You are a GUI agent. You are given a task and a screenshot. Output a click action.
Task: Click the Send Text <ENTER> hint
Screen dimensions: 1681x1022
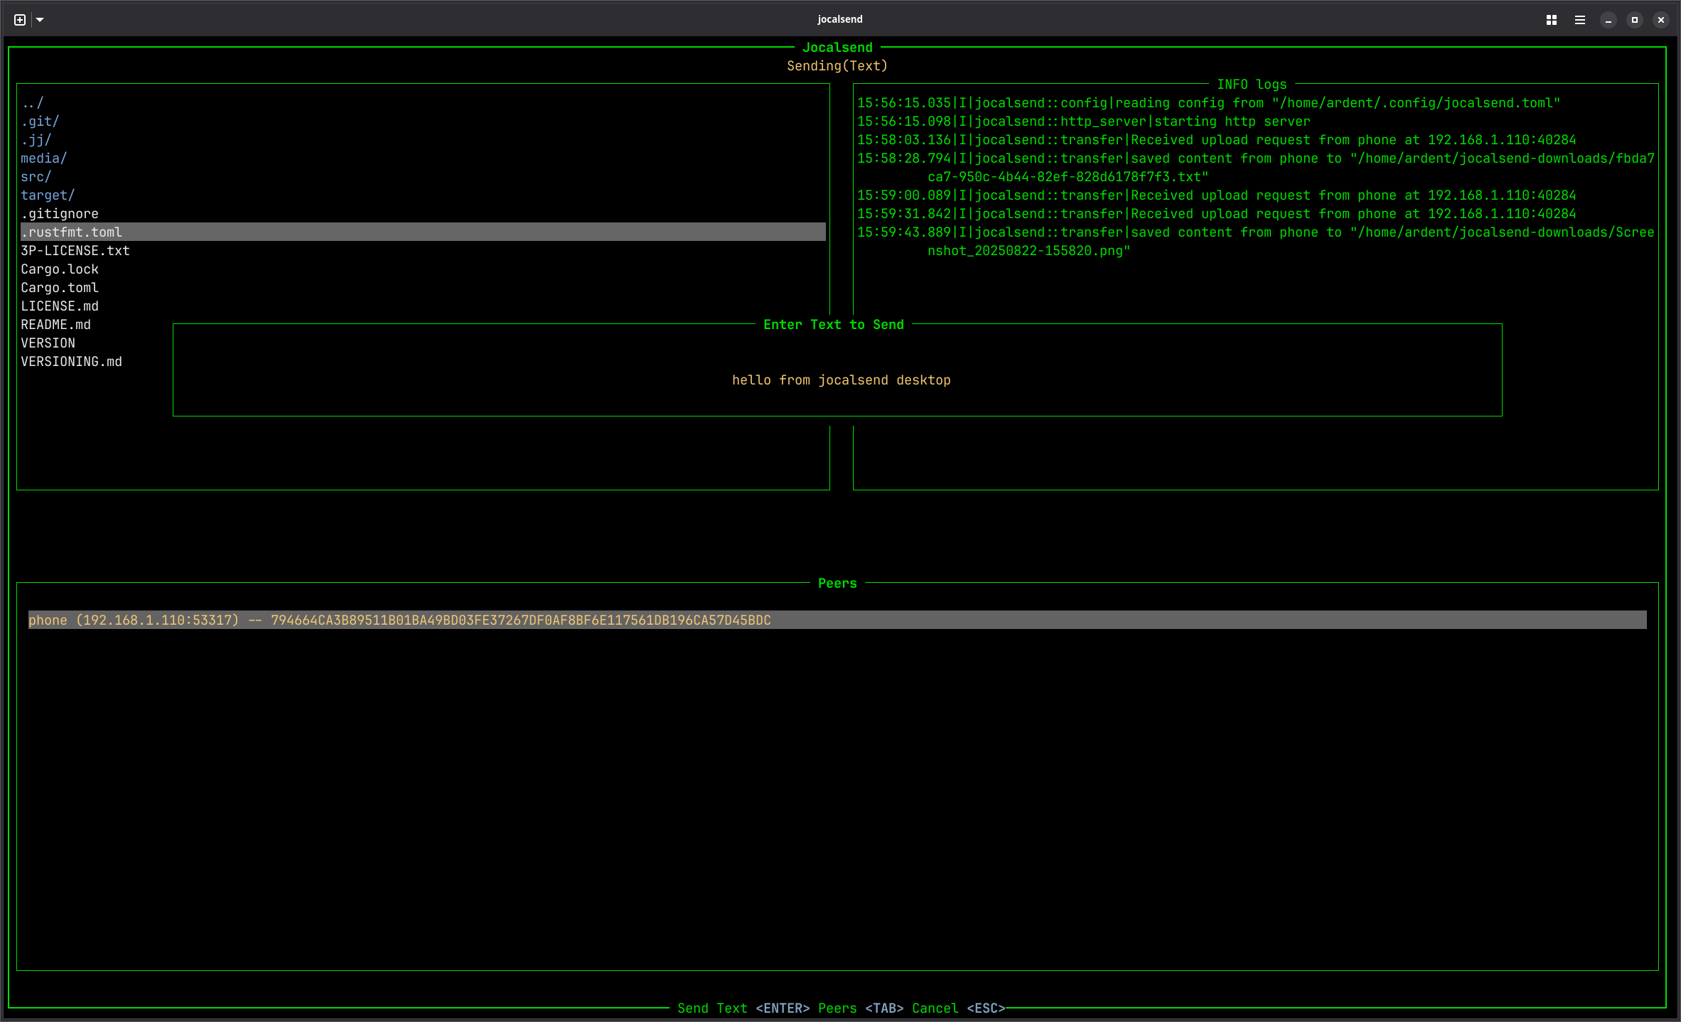pos(743,1008)
